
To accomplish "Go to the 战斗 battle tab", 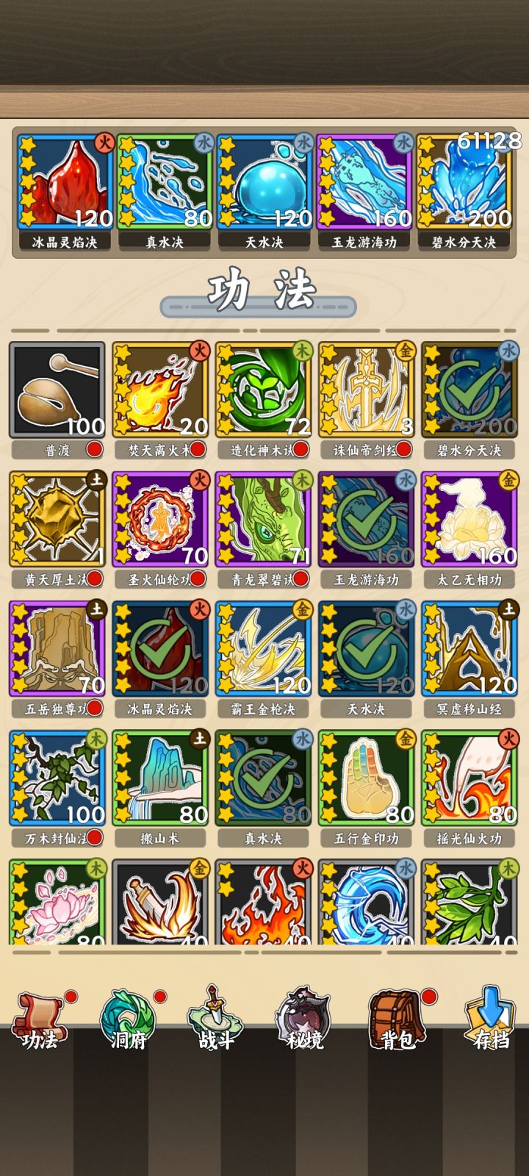I will tap(217, 1020).
